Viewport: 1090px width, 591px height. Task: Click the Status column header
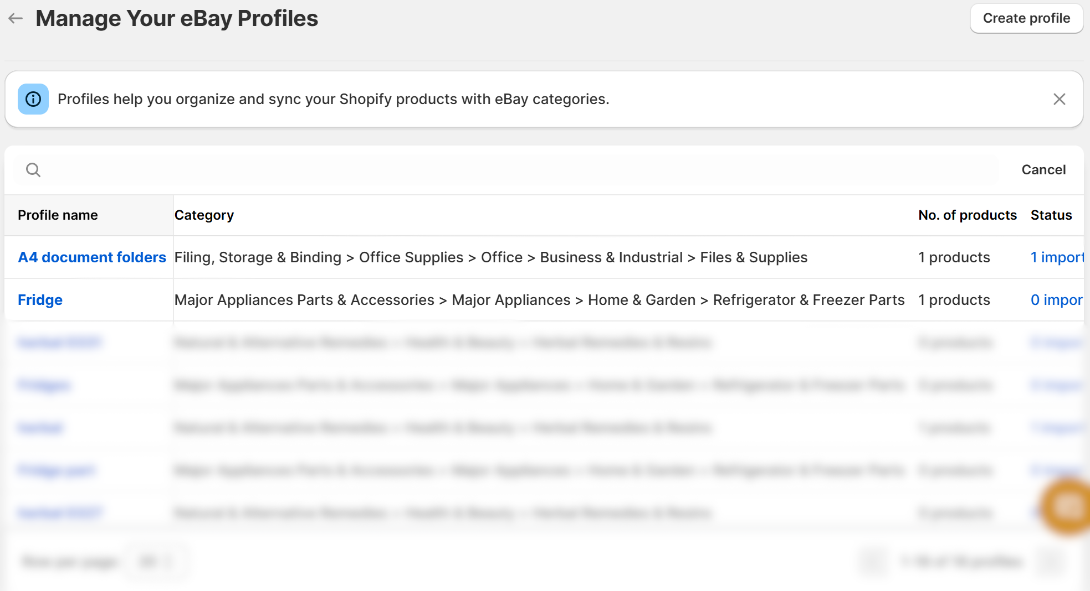pos(1051,215)
